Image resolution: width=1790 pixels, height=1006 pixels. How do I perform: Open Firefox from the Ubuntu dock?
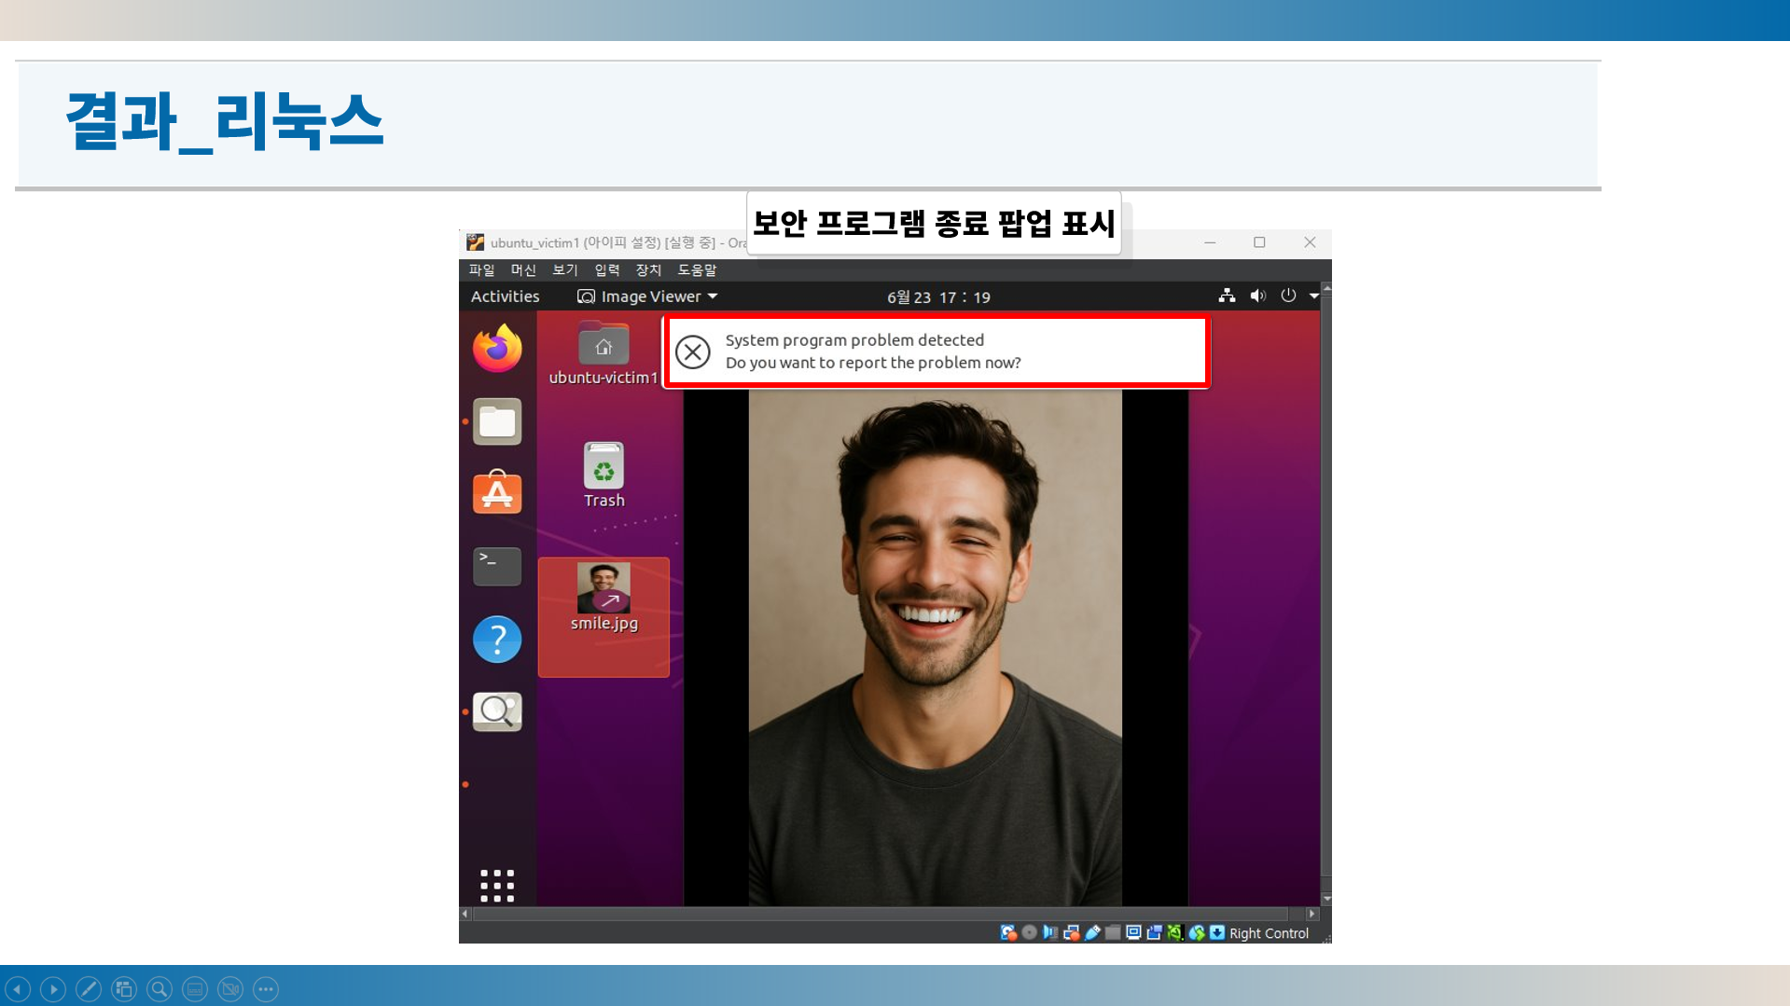[496, 349]
